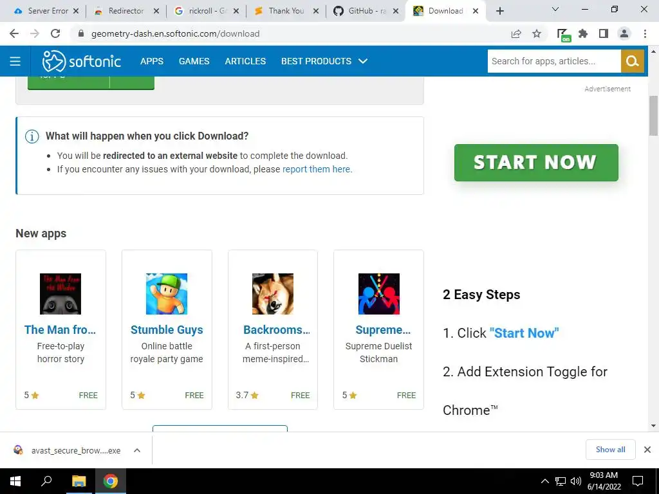Click the "Start Now" link in steps
Viewport: 659px width, 494px height.
pos(524,333)
